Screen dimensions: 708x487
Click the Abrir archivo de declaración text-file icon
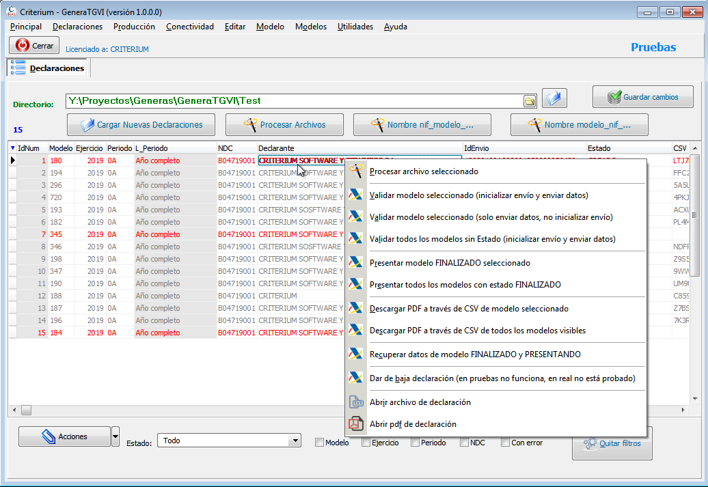pyautogui.click(x=356, y=402)
